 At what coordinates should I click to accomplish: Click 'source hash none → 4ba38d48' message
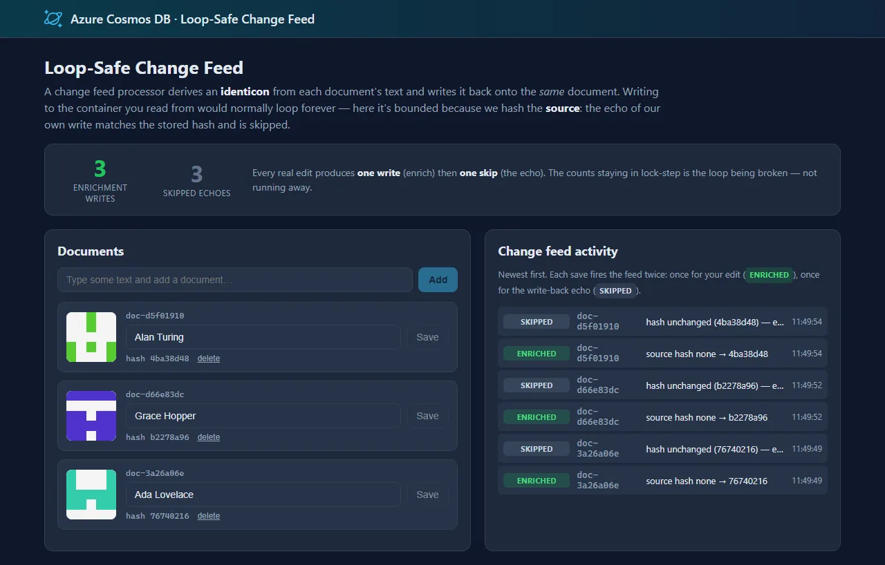(x=707, y=354)
